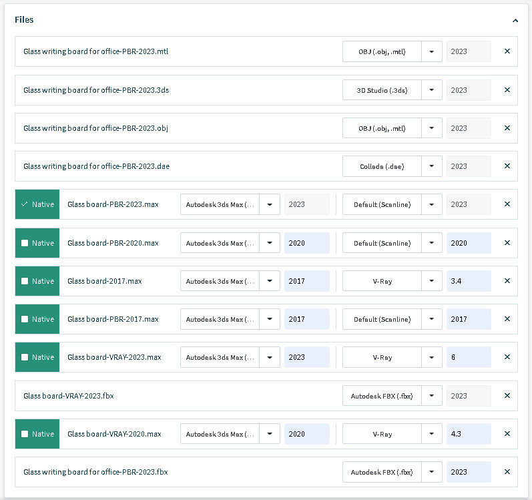Expand Collada format dropdown for .dae file
Image resolution: width=532 pixels, height=500 pixels.
point(431,166)
